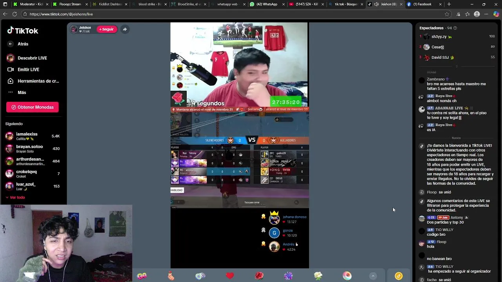Open arthurdesan... followed live channel
The width and height of the screenshot is (502, 282).
33,161
